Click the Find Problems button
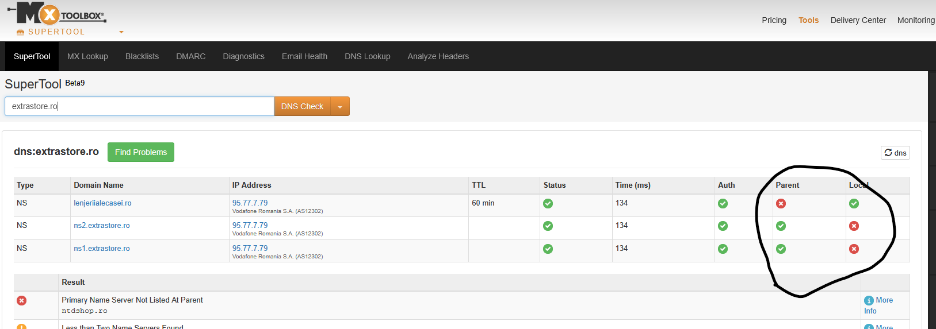Viewport: 936px width, 329px height. point(141,152)
